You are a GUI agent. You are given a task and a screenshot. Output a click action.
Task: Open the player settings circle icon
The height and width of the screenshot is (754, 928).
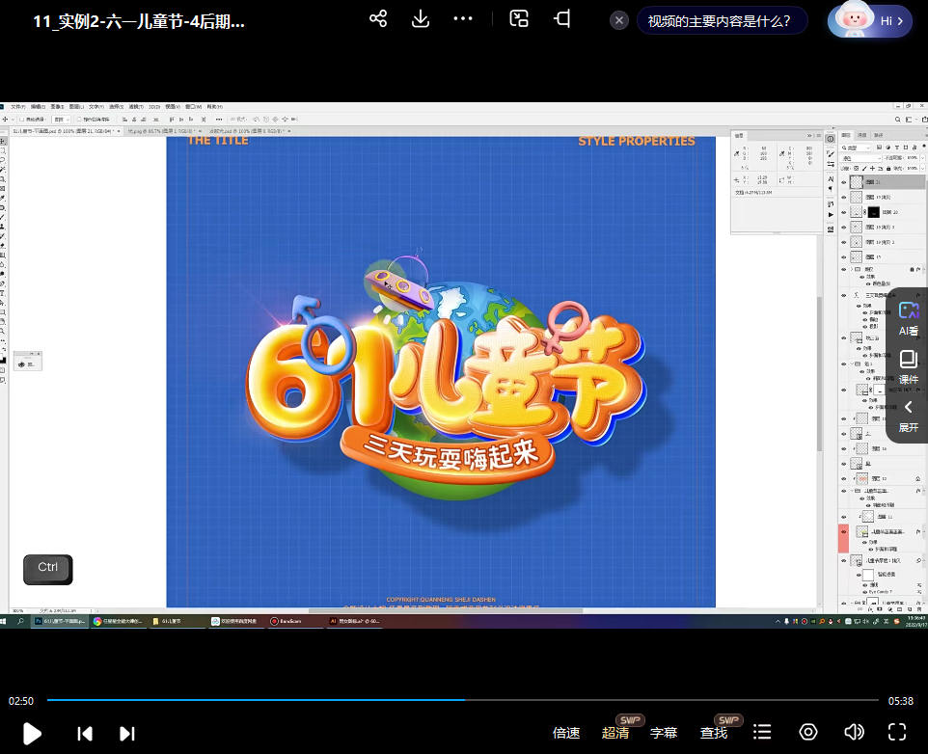808,733
